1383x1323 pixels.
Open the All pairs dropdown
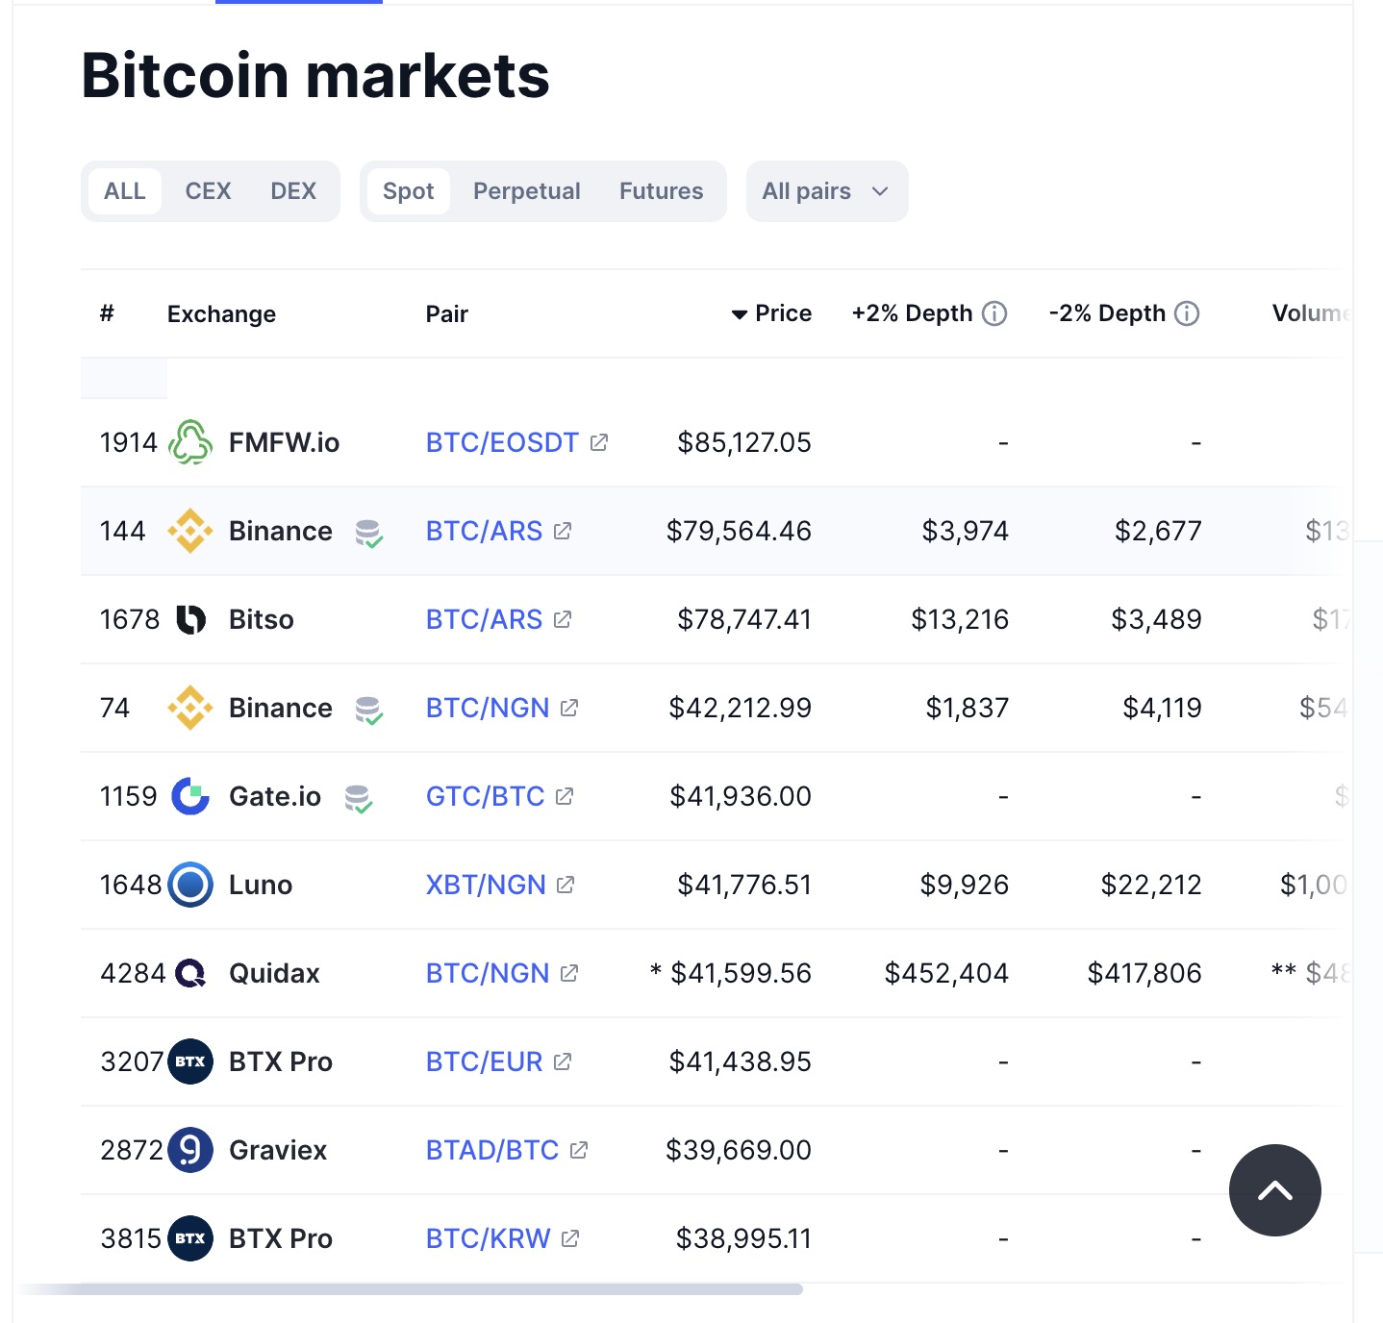point(827,191)
